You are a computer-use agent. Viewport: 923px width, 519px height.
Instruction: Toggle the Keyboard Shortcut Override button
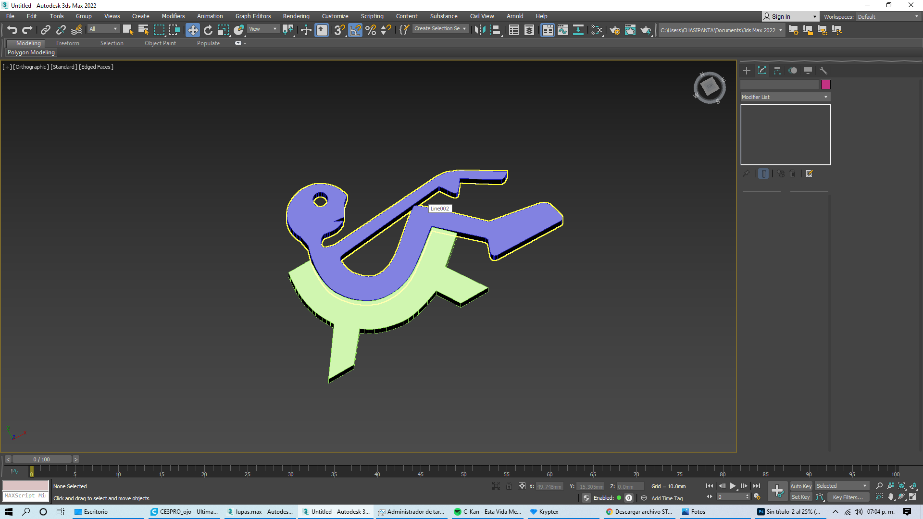pyautogui.click(x=322, y=30)
